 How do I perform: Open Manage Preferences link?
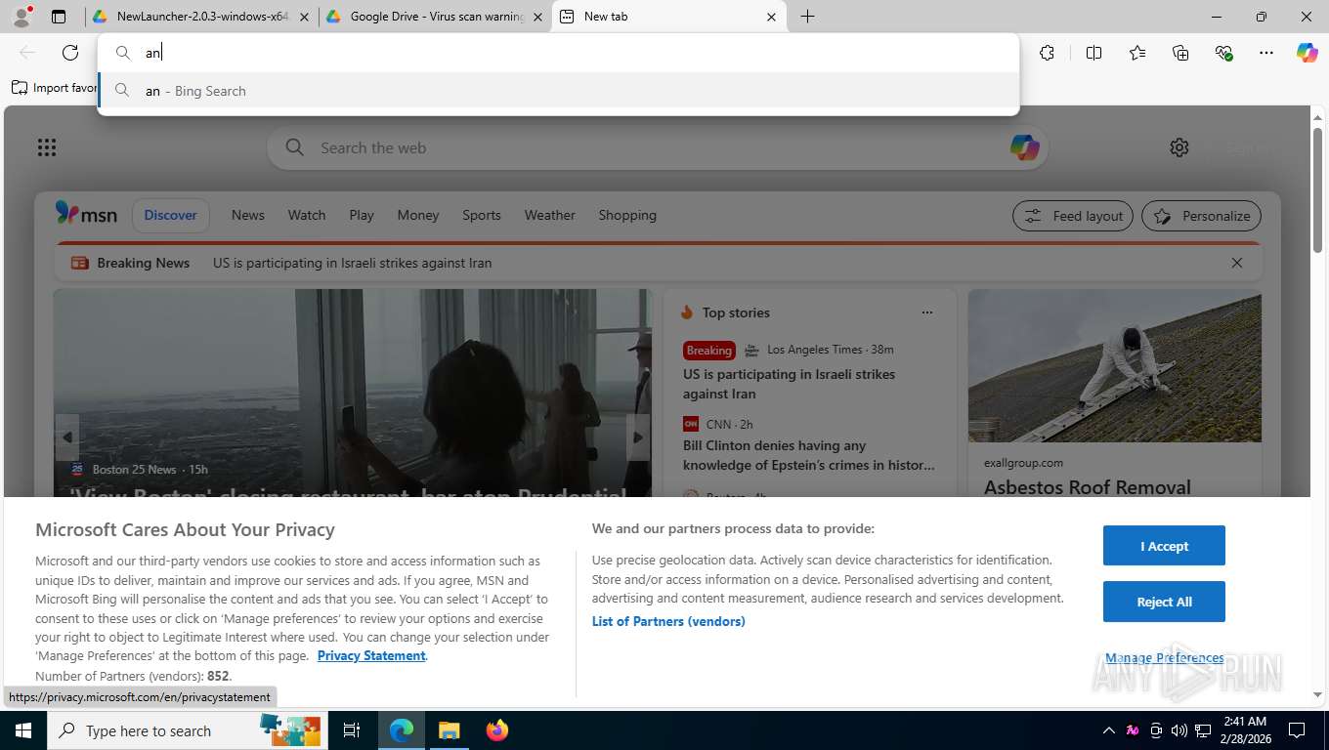[1164, 657]
